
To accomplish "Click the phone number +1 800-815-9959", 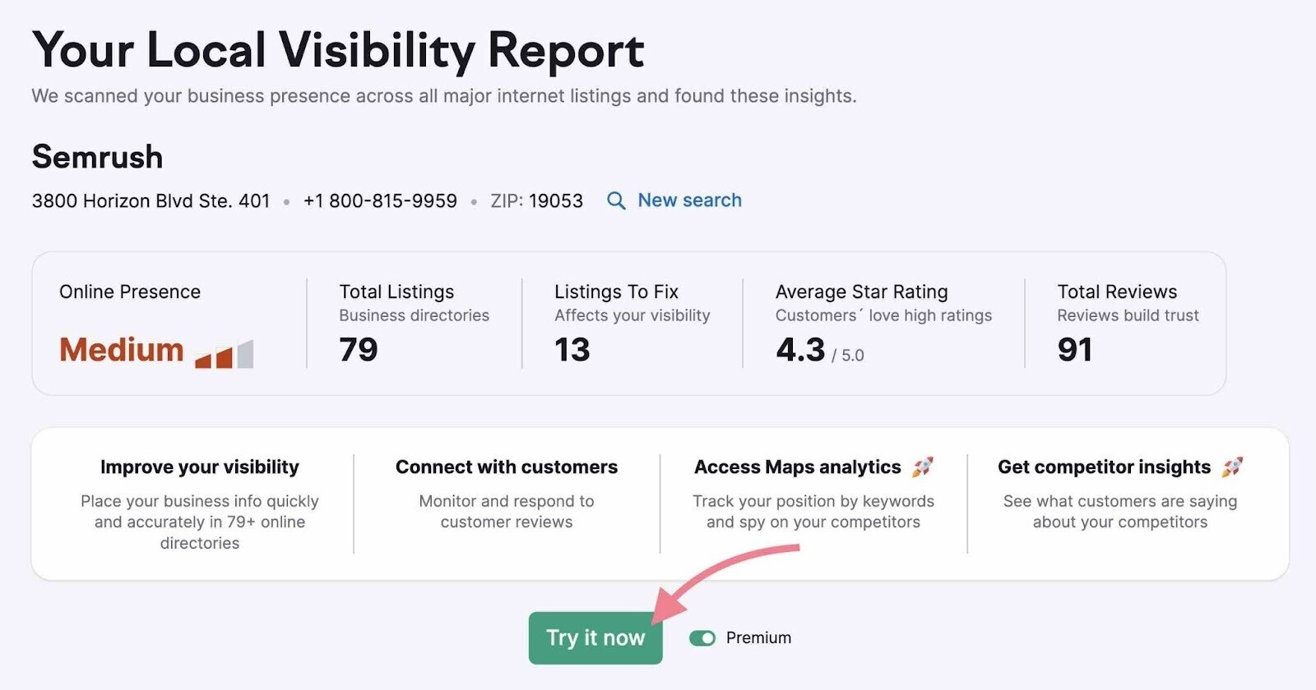I will click(x=380, y=200).
